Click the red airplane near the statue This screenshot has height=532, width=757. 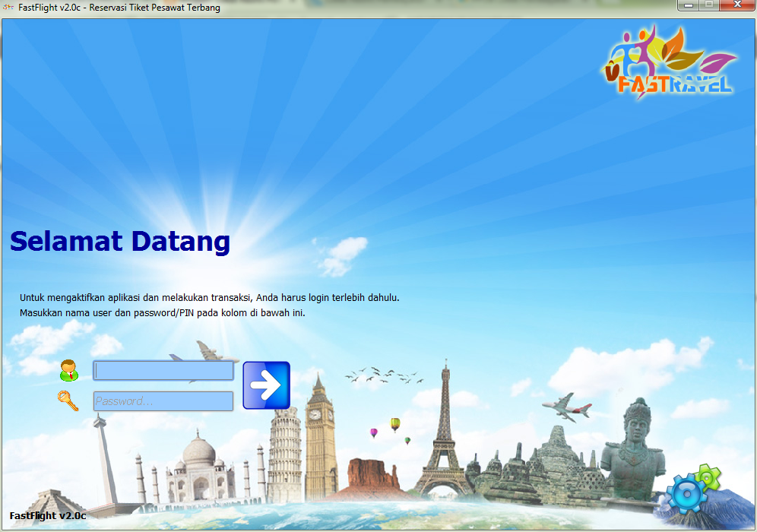click(567, 406)
